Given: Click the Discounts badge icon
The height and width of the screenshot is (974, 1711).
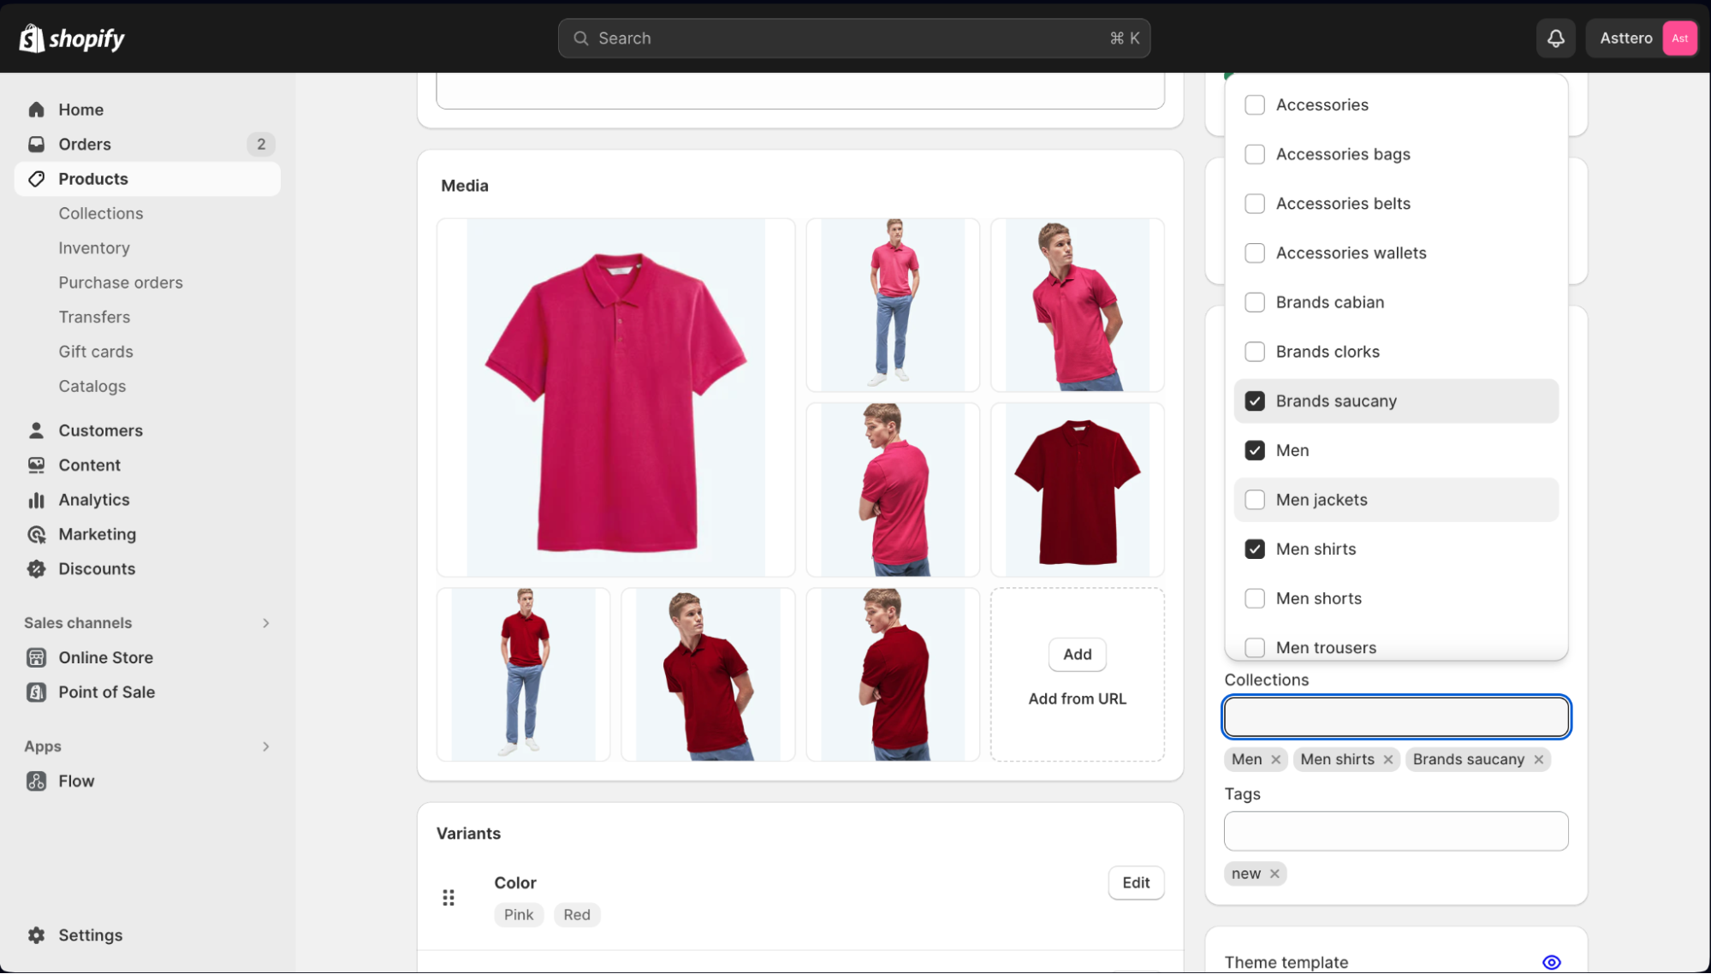Looking at the screenshot, I should 36,569.
